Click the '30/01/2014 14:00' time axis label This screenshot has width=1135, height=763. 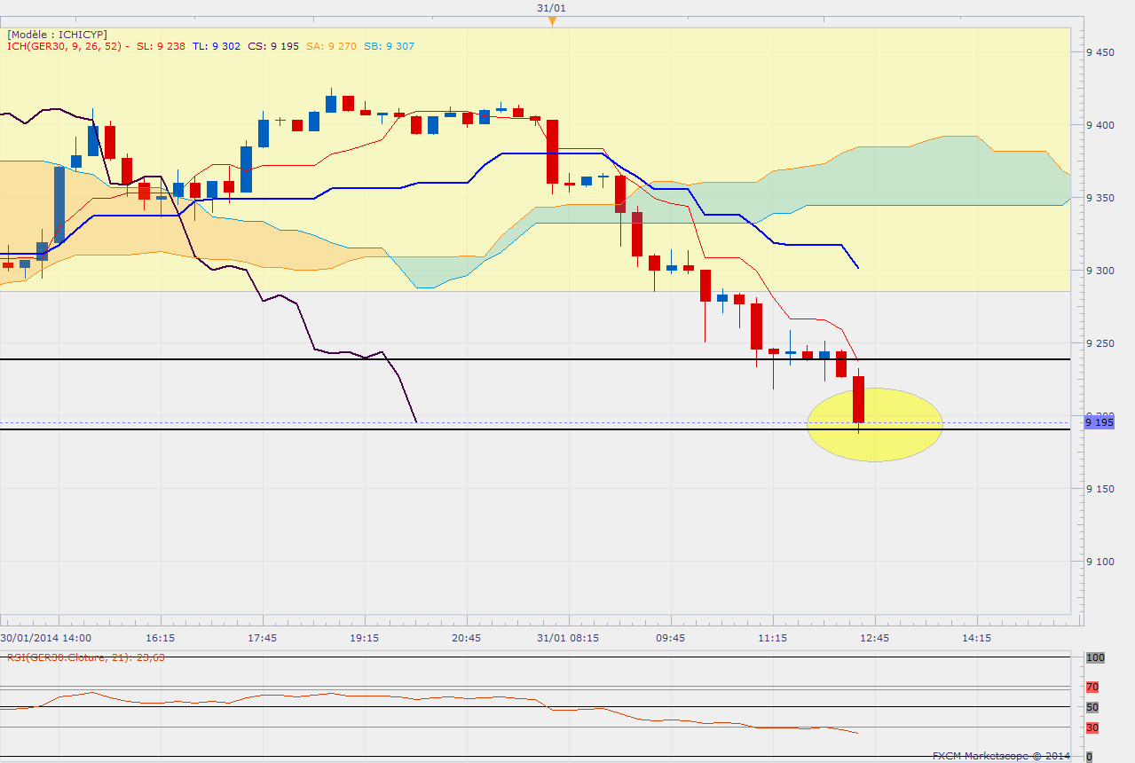pos(45,638)
